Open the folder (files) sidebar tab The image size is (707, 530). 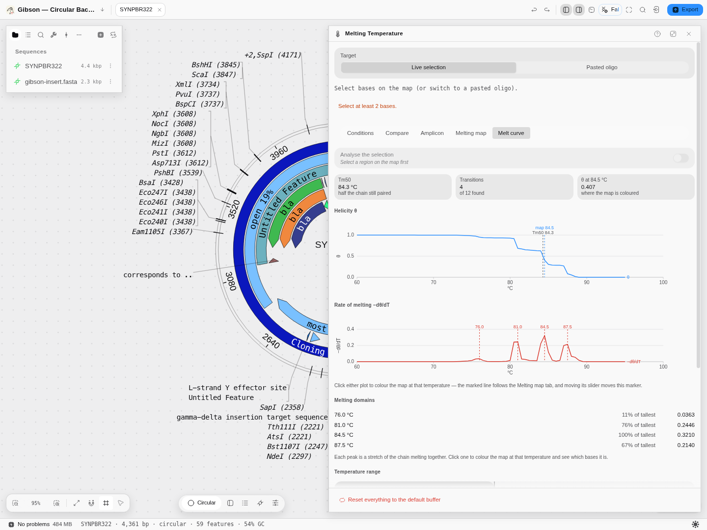point(15,35)
